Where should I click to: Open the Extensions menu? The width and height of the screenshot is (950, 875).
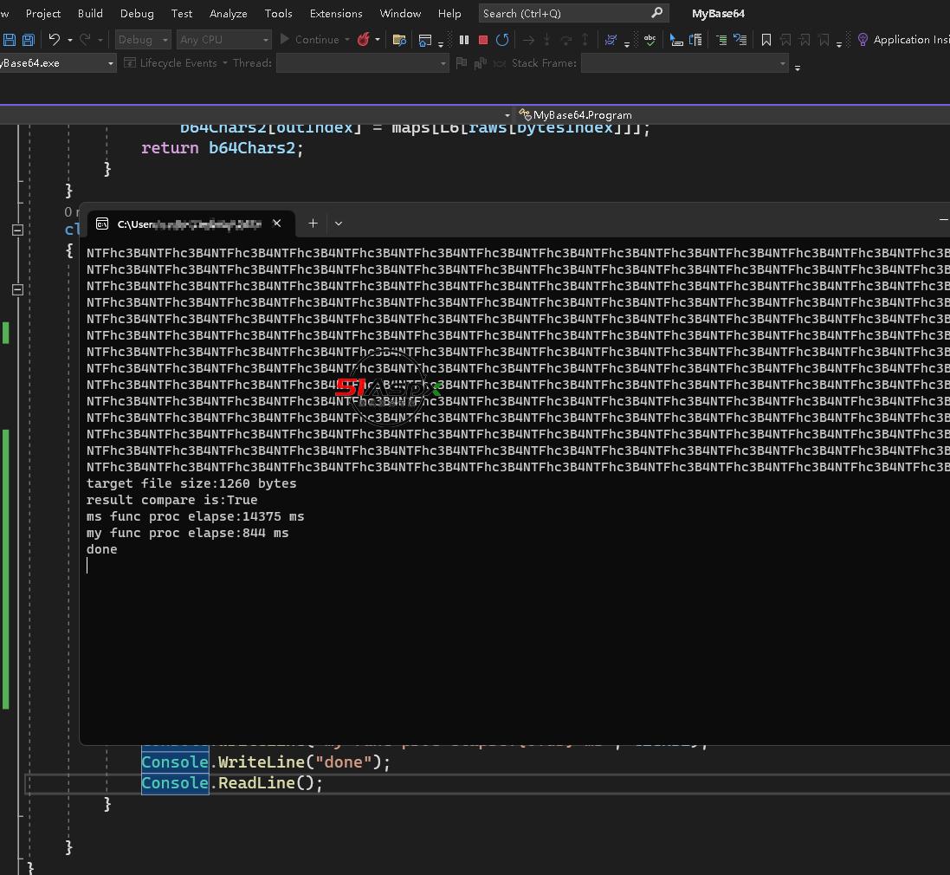click(x=336, y=13)
